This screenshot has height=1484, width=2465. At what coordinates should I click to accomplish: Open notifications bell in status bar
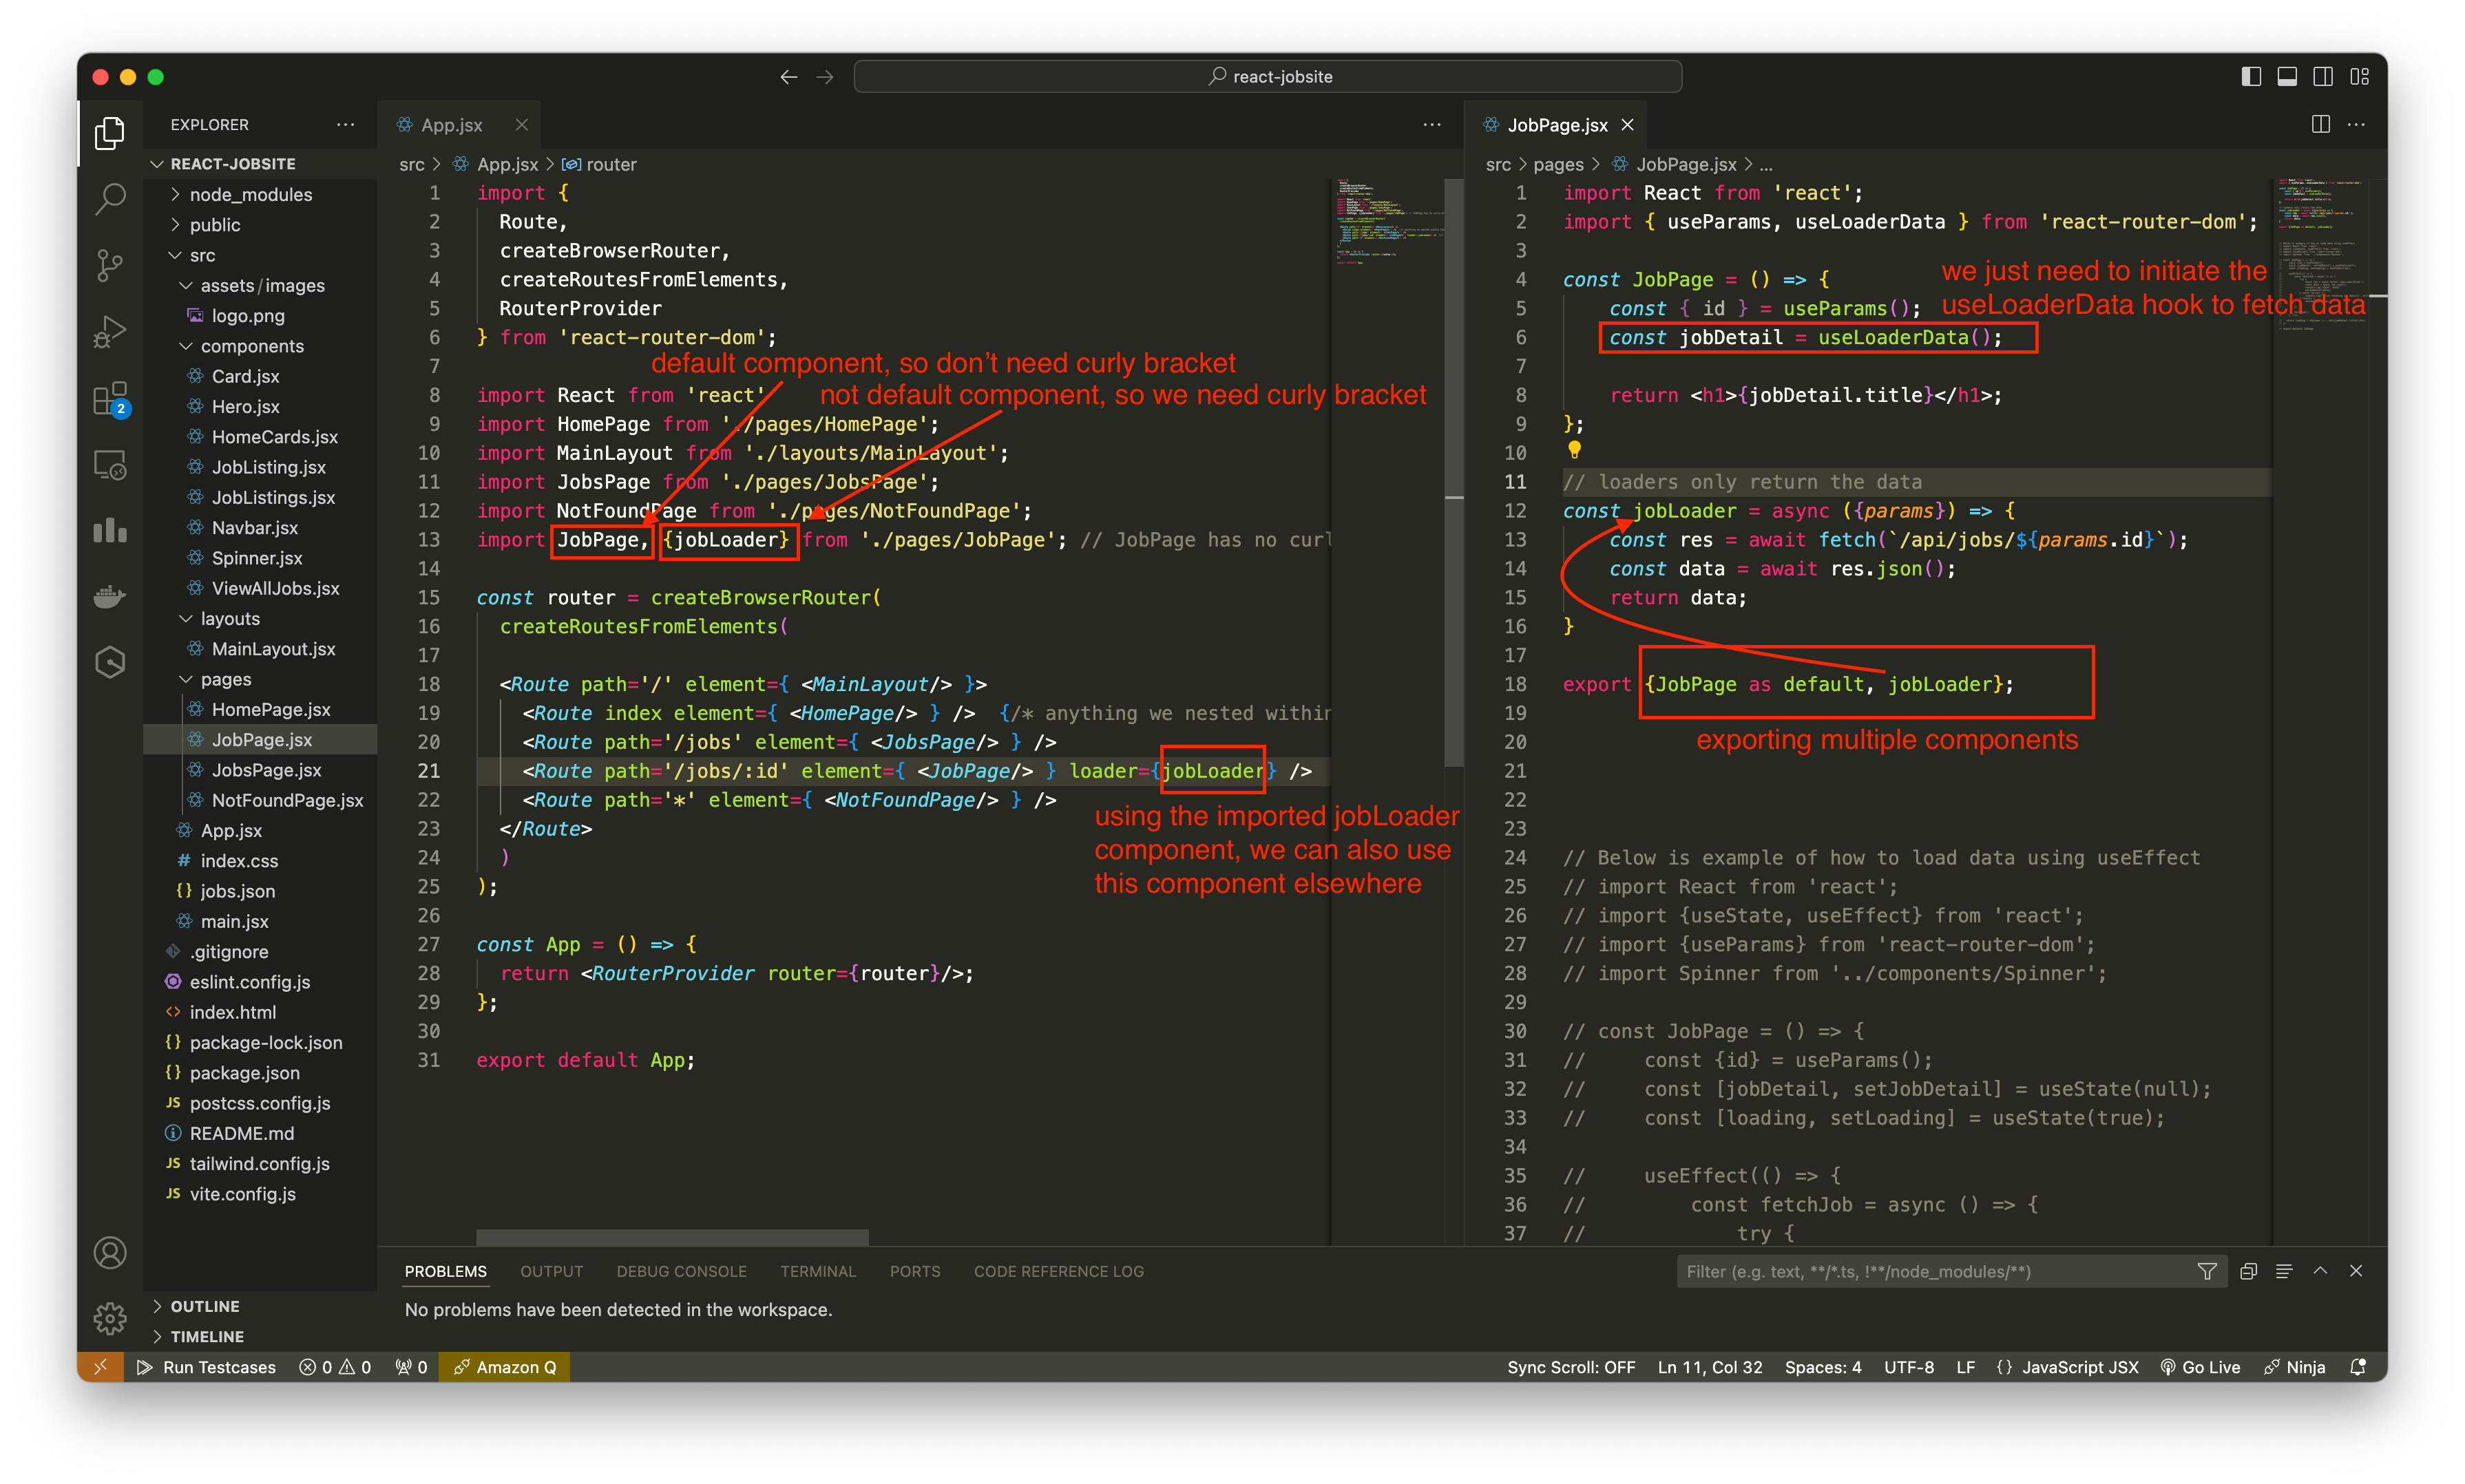[2358, 1367]
